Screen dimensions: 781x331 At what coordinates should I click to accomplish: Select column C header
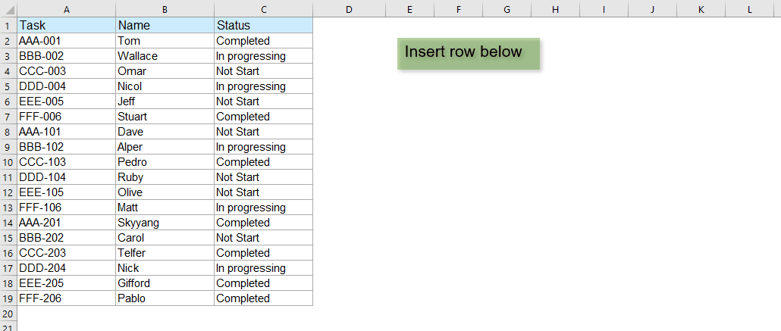click(263, 9)
